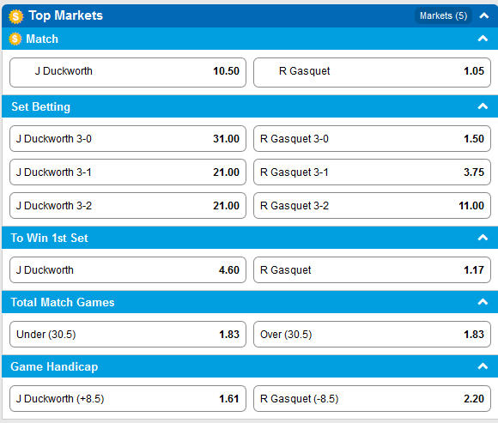Click the dollar coin icon beside Match
The image size is (498, 423).
[x=15, y=39]
